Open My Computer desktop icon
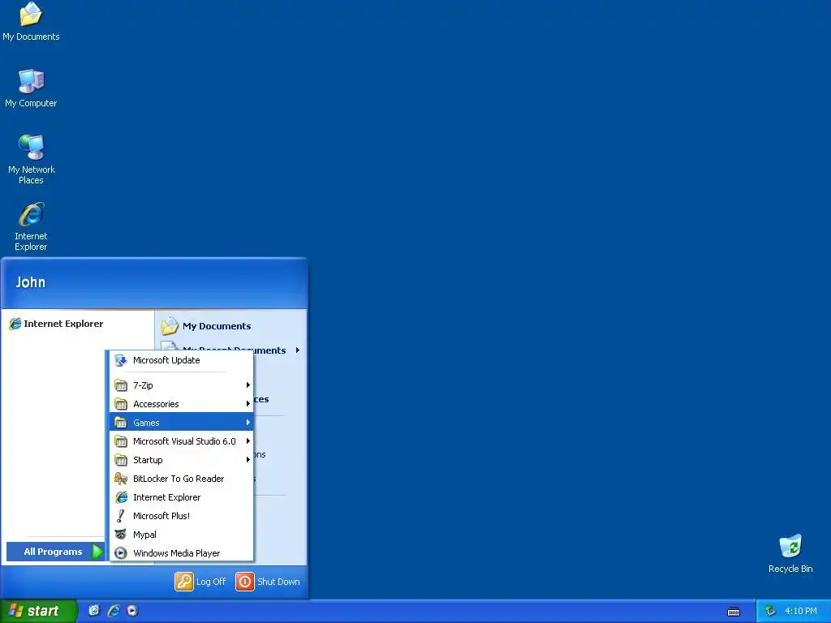 pos(31,88)
